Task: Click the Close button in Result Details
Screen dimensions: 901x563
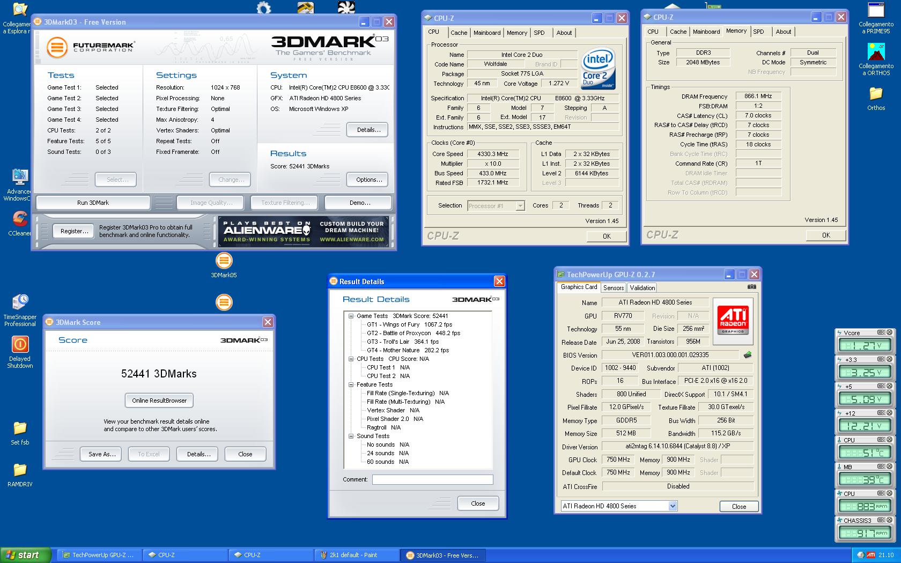Action: 478,503
